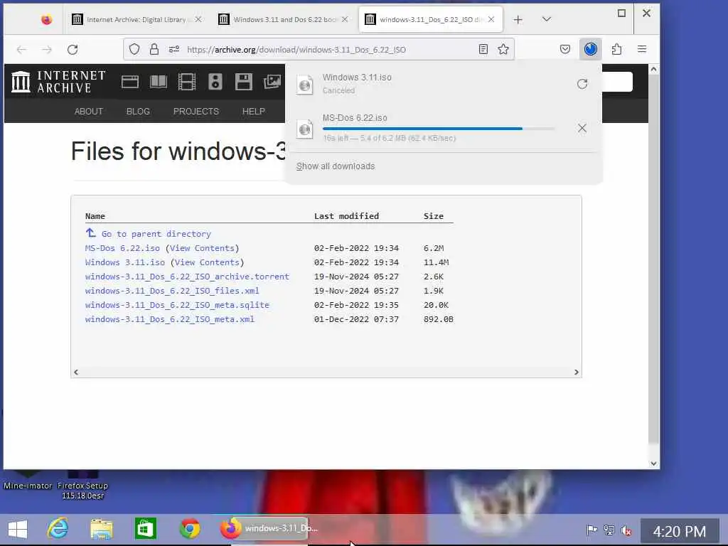Select the windows-3.11_Dos_6.22_ISO tab
Image resolution: width=728 pixels, height=546 pixels.
click(x=432, y=19)
